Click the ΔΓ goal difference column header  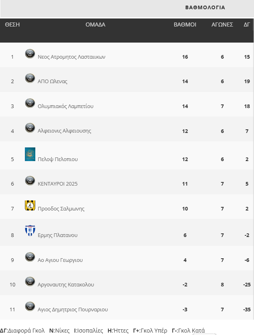247,25
